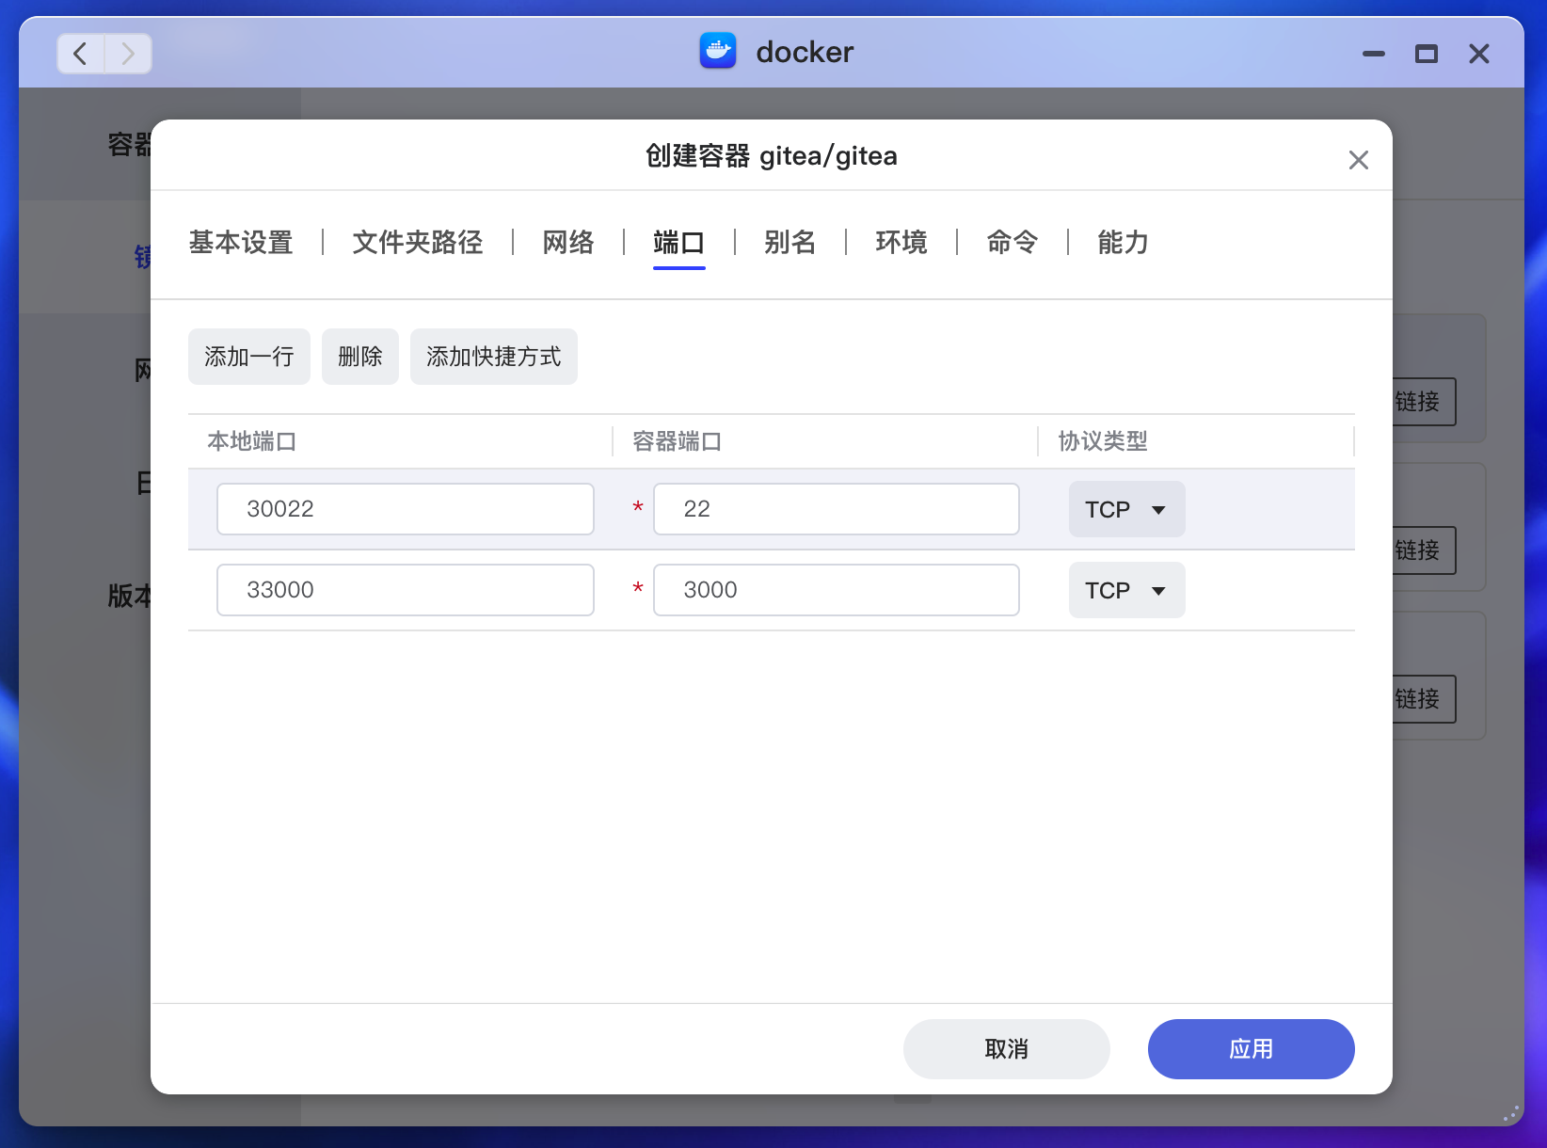Minimize the docker window
Screen dimensions: 1547x1148
pyautogui.click(x=1374, y=54)
